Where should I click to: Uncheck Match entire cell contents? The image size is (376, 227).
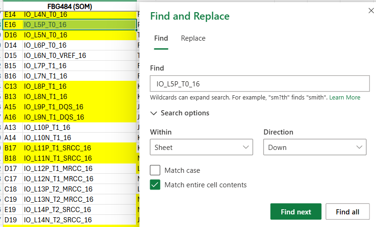155,184
